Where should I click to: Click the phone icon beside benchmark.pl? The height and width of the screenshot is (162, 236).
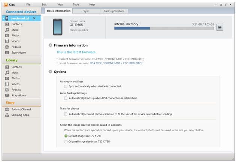point(7,18)
